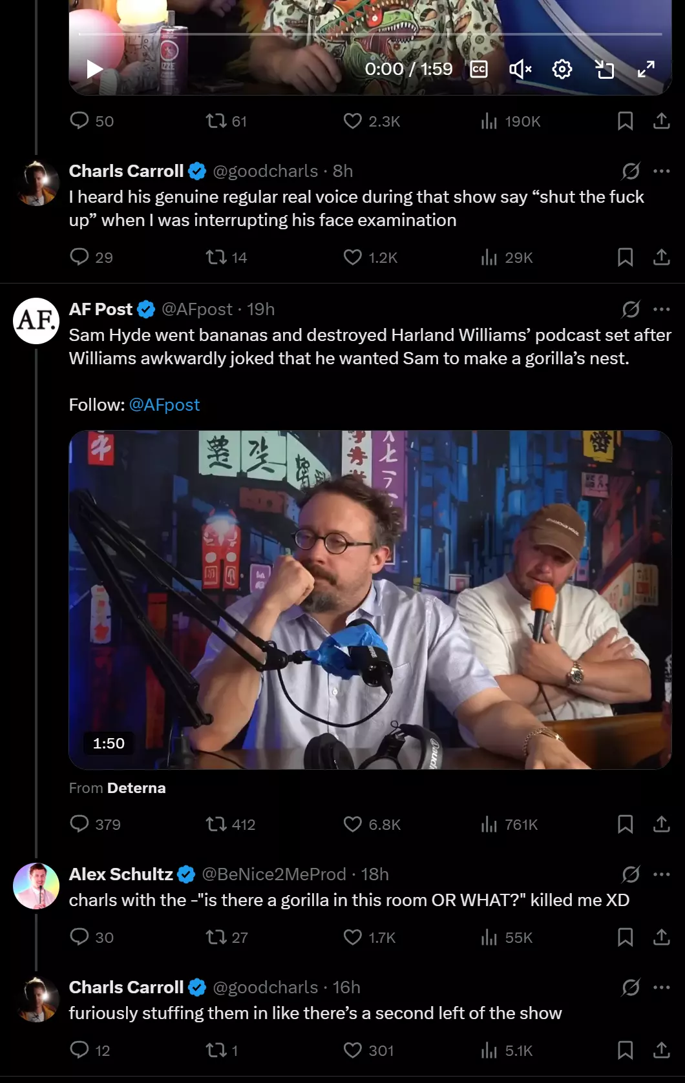Open Grok icon on AF Post tweet
Viewport: 685px width, 1083px height.
[x=631, y=309]
